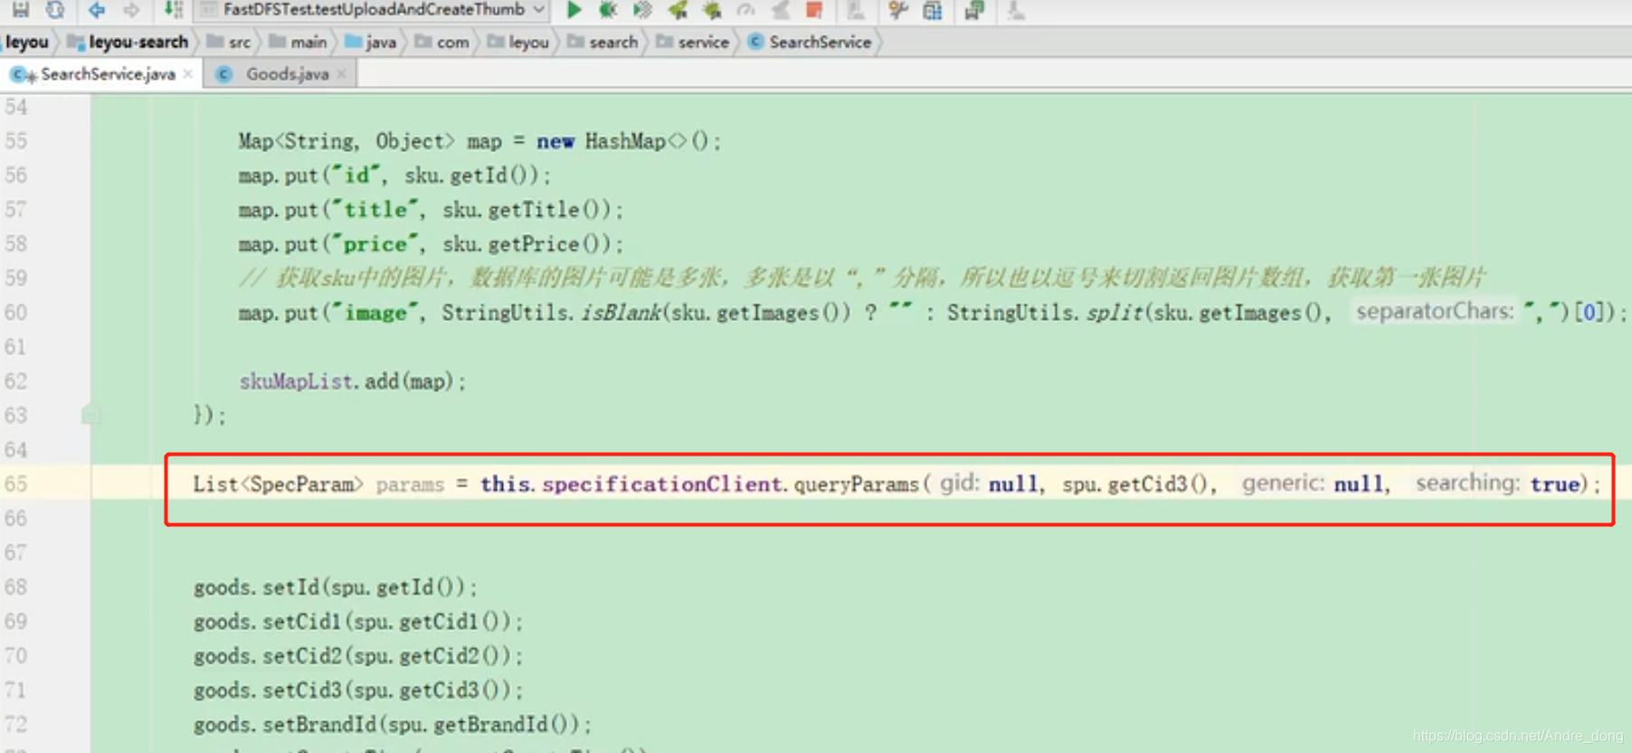1632x753 pixels.
Task: Open the FastDFSTest run configuration dropdown
Action: coord(374,10)
